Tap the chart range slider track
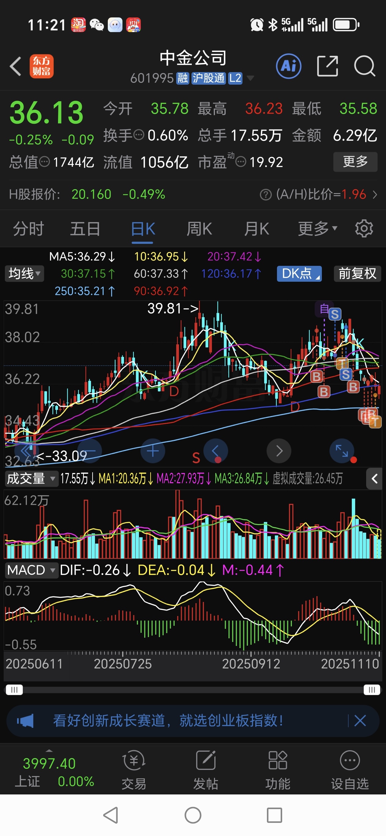 pos(193,690)
